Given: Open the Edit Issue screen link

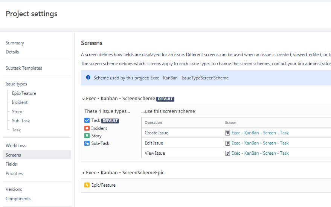Looking at the screenshot, I should pyautogui.click(x=260, y=143).
